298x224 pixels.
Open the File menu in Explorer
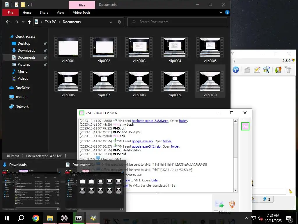[10, 13]
